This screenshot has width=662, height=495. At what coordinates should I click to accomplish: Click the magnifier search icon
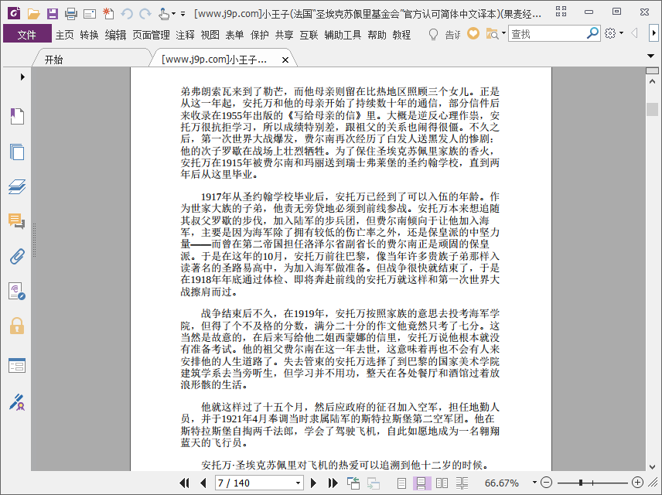click(x=592, y=33)
